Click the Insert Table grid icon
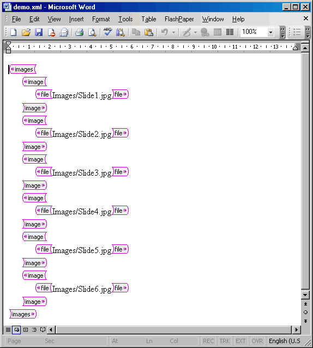 tap(218, 32)
